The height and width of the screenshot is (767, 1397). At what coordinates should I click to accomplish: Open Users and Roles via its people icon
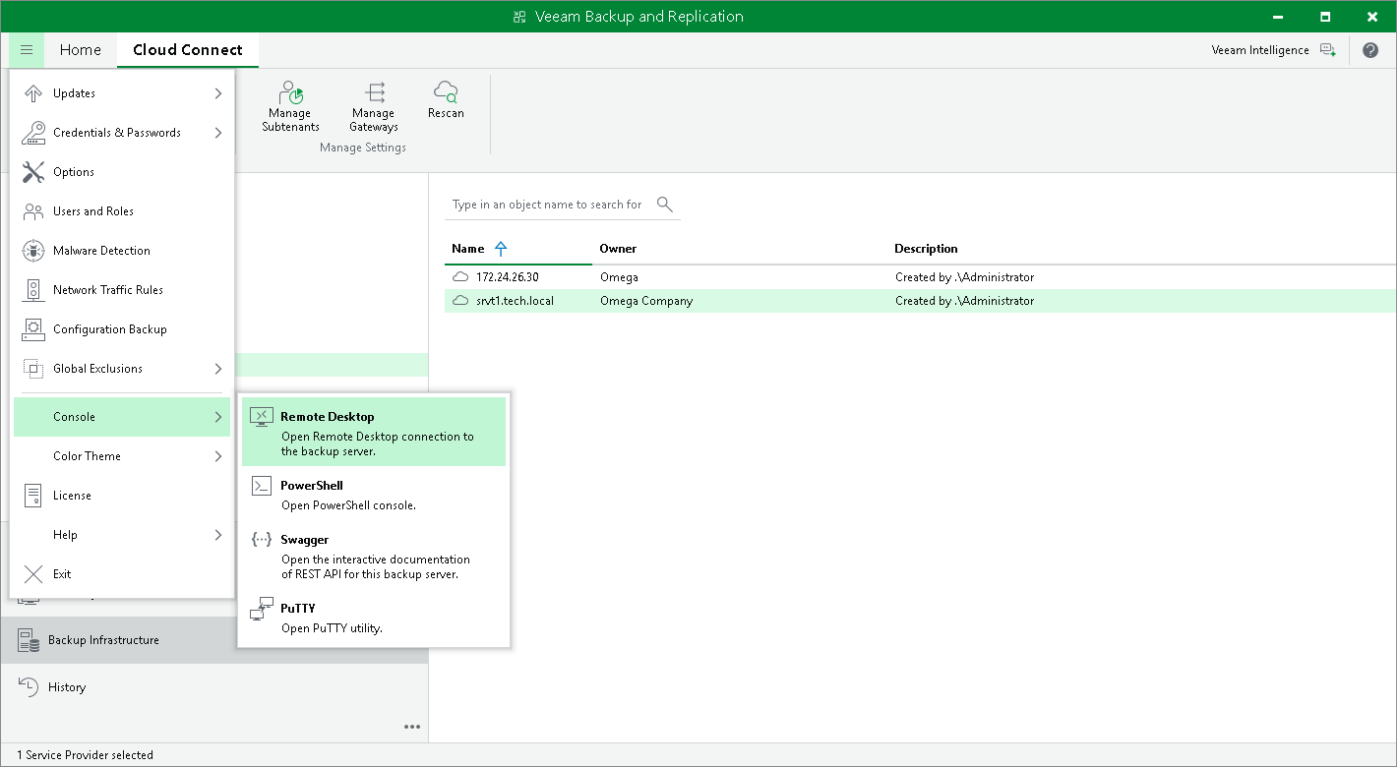point(34,211)
